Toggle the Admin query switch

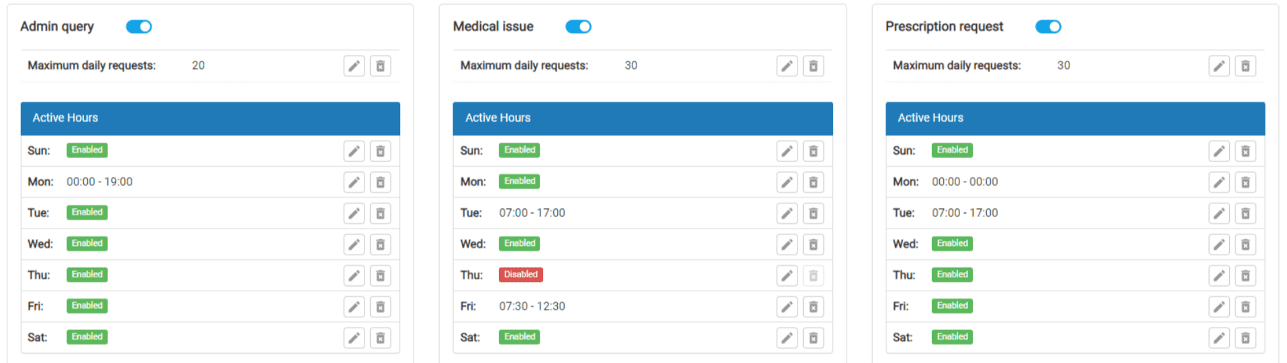pos(139,27)
